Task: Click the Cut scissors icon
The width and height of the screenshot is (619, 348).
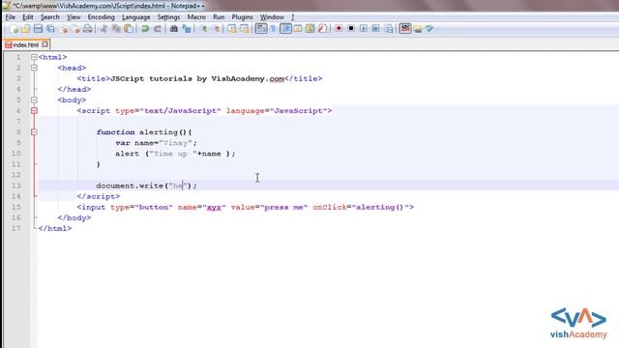Action: 103,29
